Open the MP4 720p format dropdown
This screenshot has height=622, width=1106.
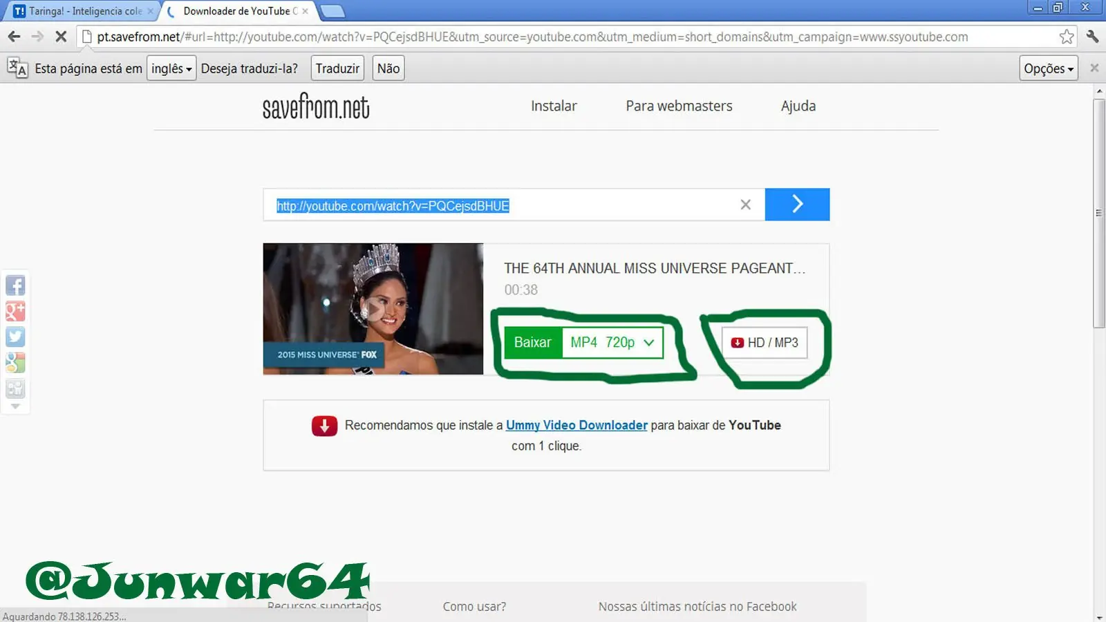[612, 343]
